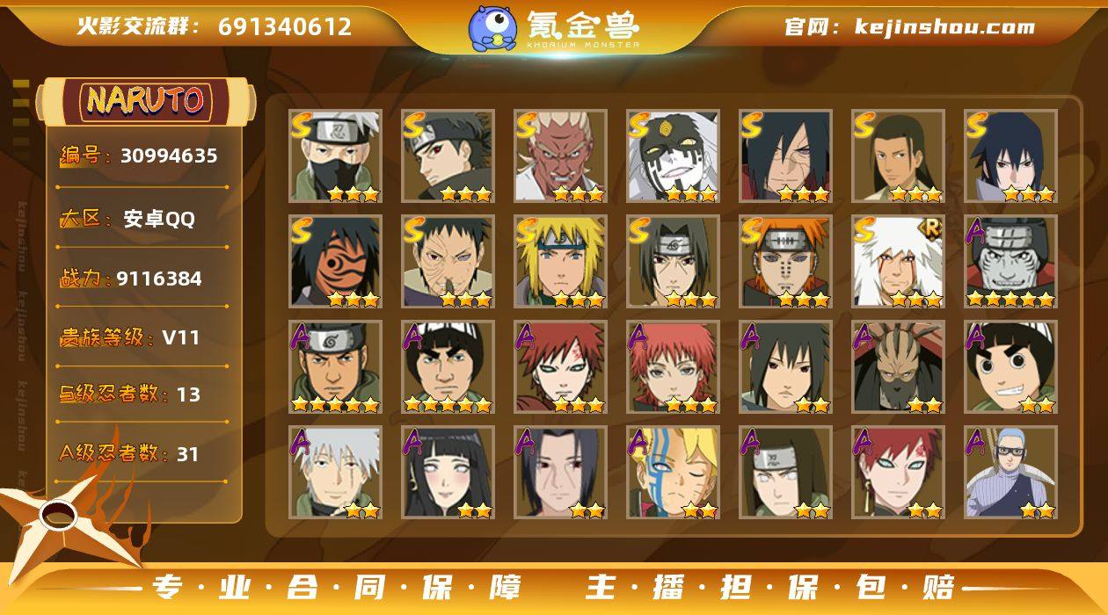
Task: Click the Hinata portrait with pale eyes
Action: pos(448,473)
